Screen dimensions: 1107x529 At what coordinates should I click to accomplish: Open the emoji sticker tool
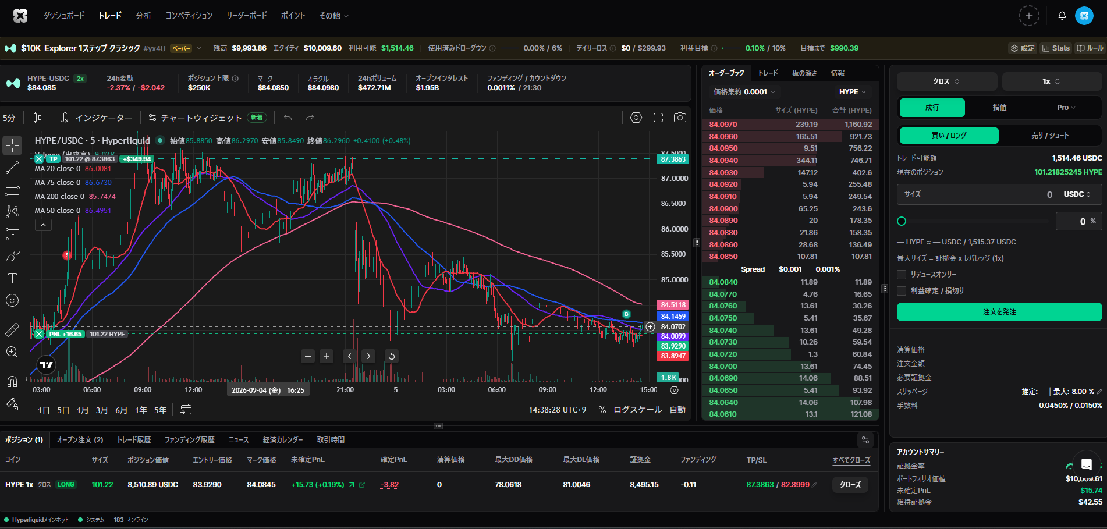coord(12,300)
